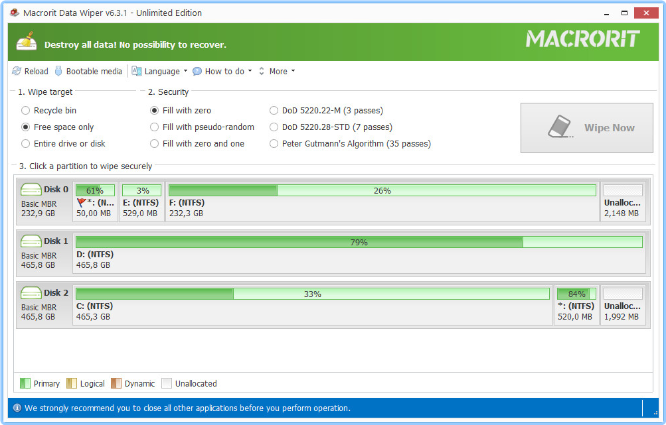Viewport: 666px width, 425px height.
Task: Click the 84% usage bar on Disk 2
Action: pyautogui.click(x=576, y=294)
